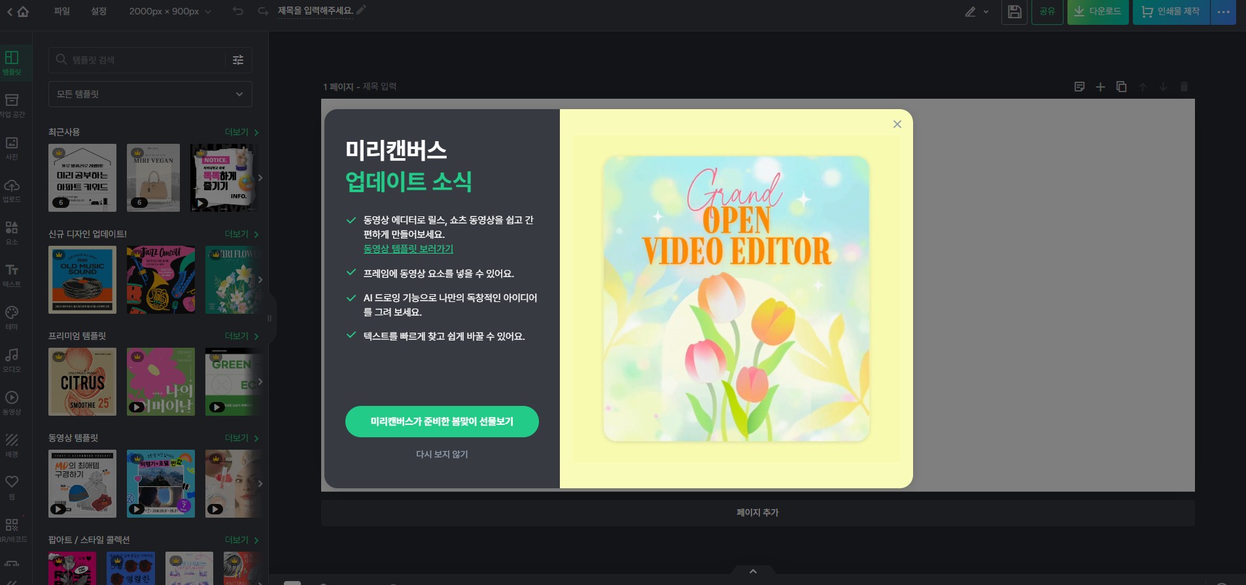Viewport: 1246px width, 585px height.
Task: Click the save floppy disk icon
Action: (x=1014, y=12)
